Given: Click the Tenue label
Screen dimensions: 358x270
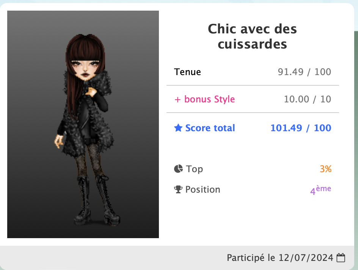Looking at the screenshot, I should [187, 72].
